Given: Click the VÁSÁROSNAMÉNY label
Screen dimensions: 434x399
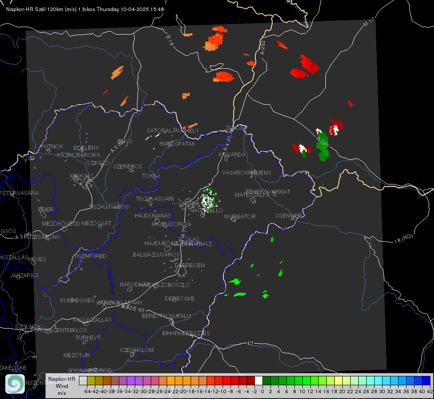Looking at the screenshot, I should pyautogui.click(x=247, y=172).
